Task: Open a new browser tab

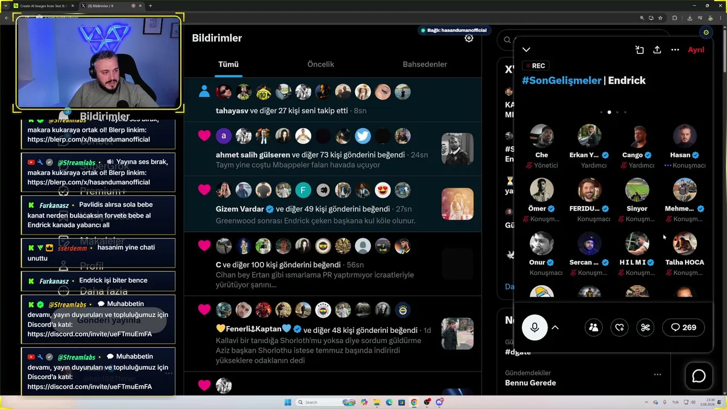Action: point(151,6)
